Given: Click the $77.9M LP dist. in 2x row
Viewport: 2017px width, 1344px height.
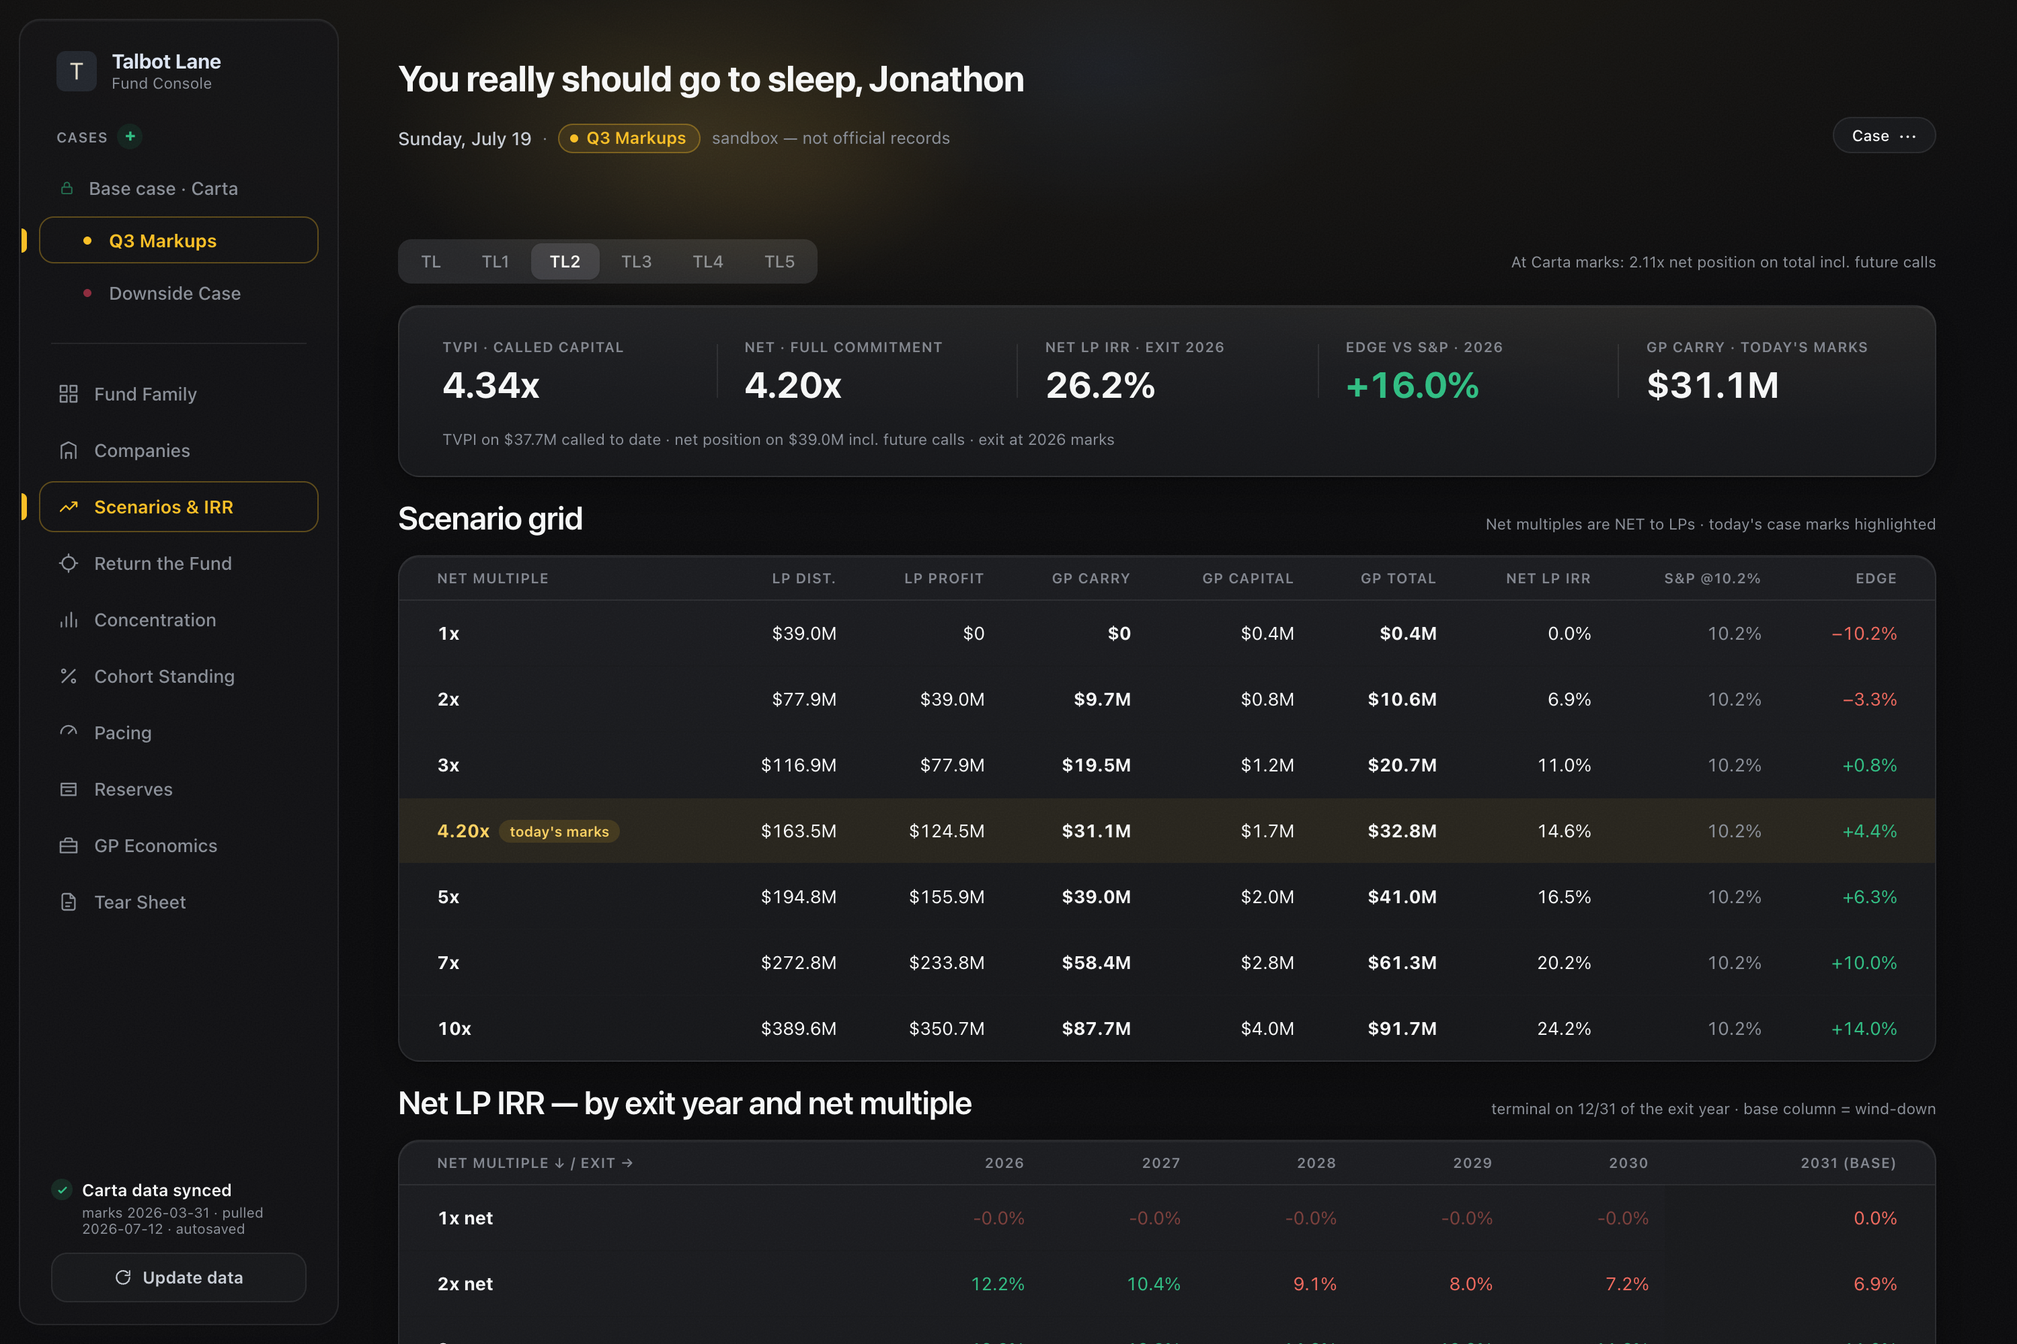Looking at the screenshot, I should pyautogui.click(x=803, y=700).
